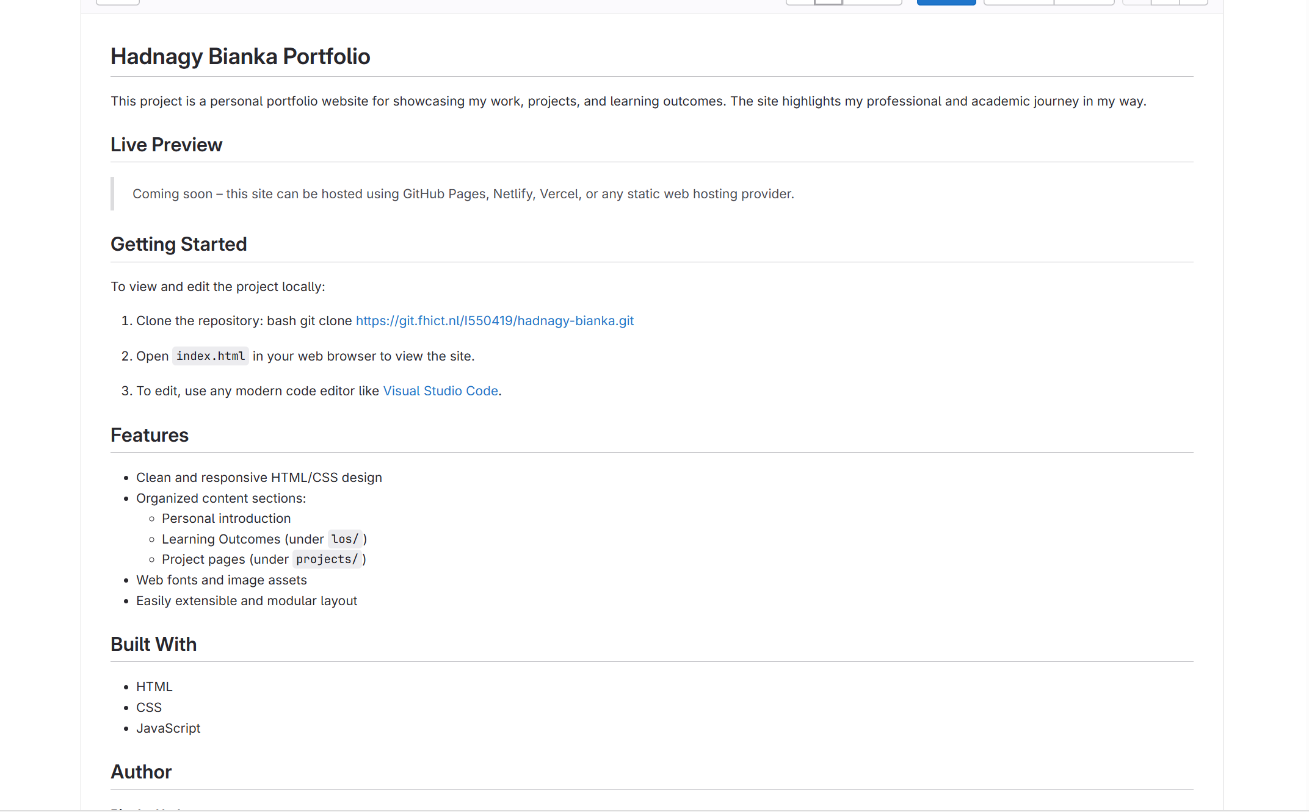The width and height of the screenshot is (1309, 812).
Task: Select the projects/ inline code snippet
Action: 327,559
